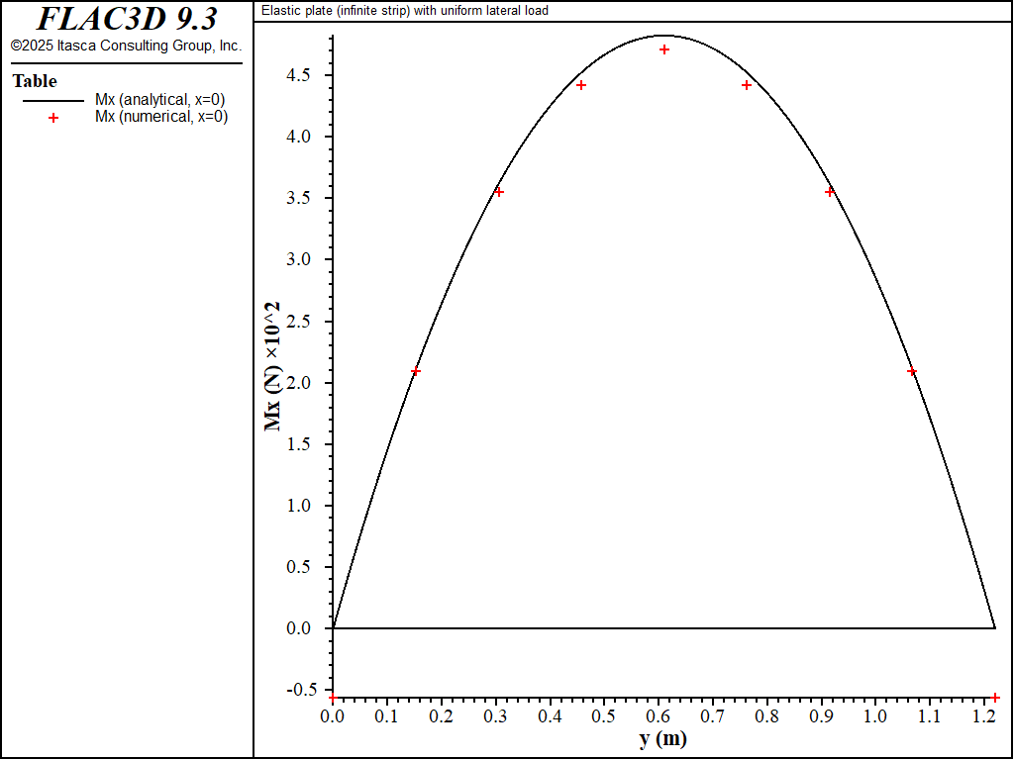Click the numerical data point near y=0.46
The height and width of the screenshot is (760, 1014).
tap(581, 85)
